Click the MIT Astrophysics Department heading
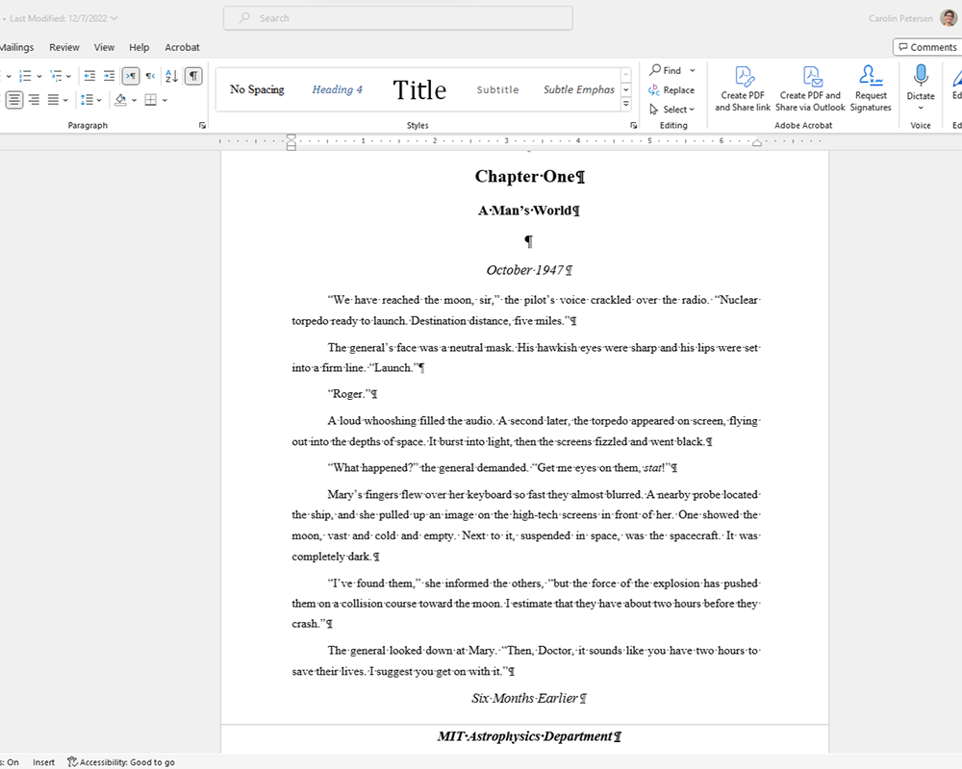The width and height of the screenshot is (962, 769). coord(529,736)
